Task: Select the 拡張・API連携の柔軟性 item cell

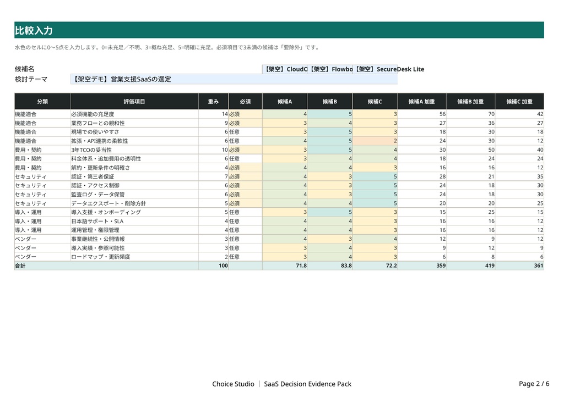Action: tap(134, 141)
